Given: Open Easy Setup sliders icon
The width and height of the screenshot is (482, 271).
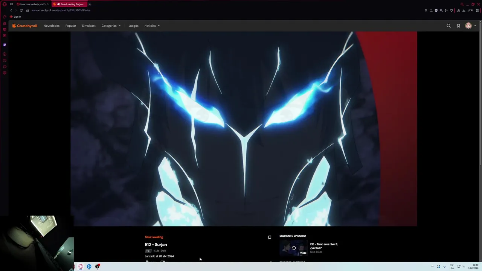Looking at the screenshot, I should 477,11.
